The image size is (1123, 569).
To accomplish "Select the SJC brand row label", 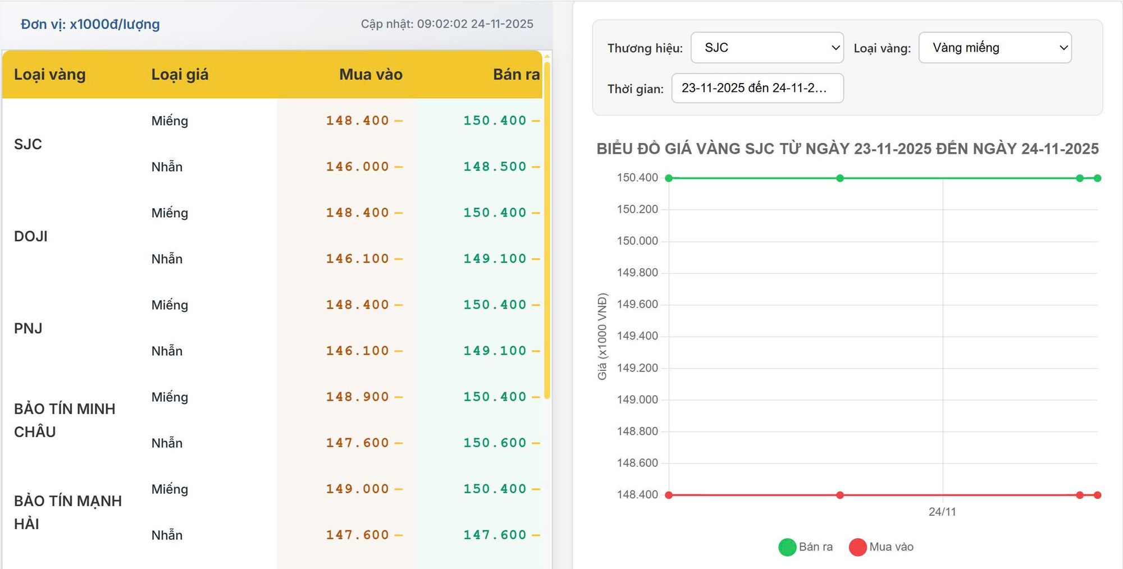I will tap(28, 144).
